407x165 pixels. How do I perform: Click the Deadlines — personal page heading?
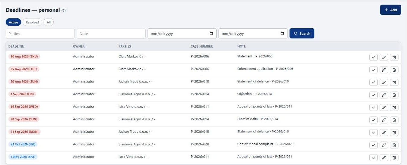click(33, 10)
